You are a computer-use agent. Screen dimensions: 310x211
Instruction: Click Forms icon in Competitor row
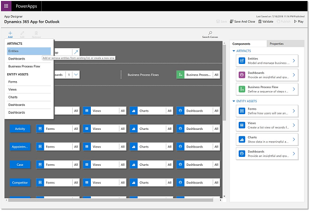click(x=40, y=182)
